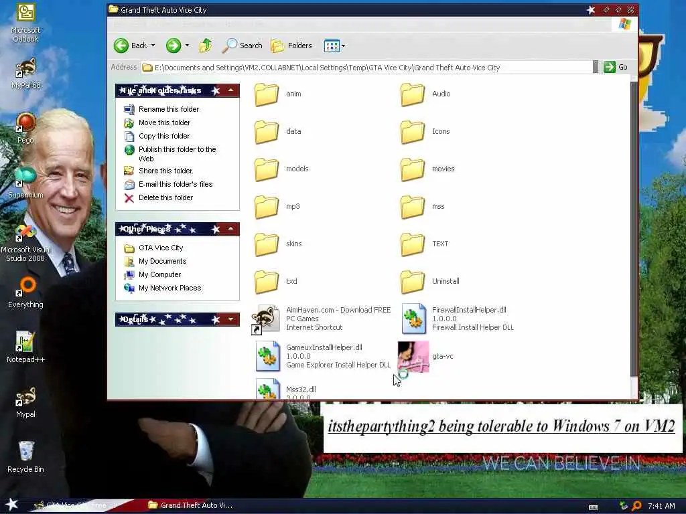Click the magnifier tray icon
Image resolution: width=686 pixels, height=514 pixels.
(x=636, y=506)
